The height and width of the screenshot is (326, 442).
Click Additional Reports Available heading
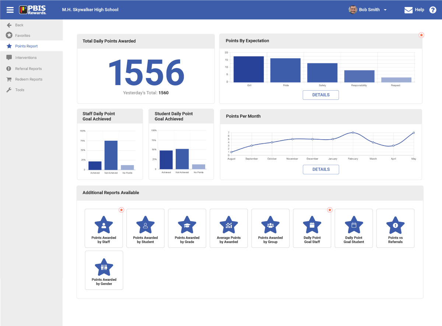pyautogui.click(x=111, y=193)
